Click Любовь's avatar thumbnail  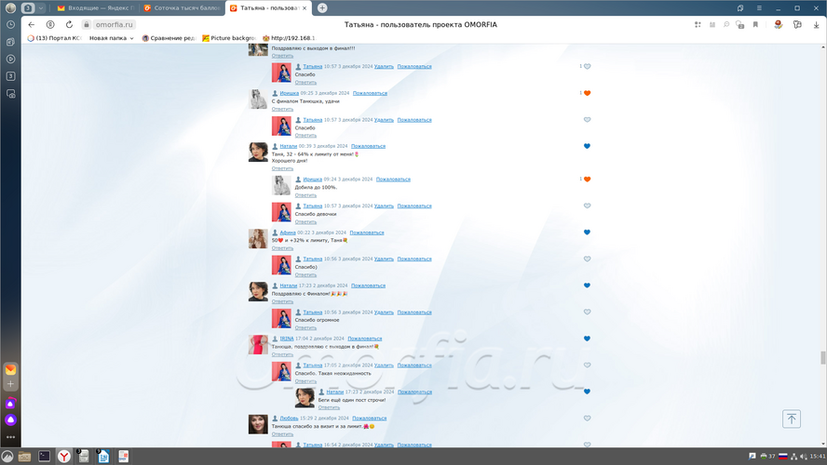pos(258,424)
